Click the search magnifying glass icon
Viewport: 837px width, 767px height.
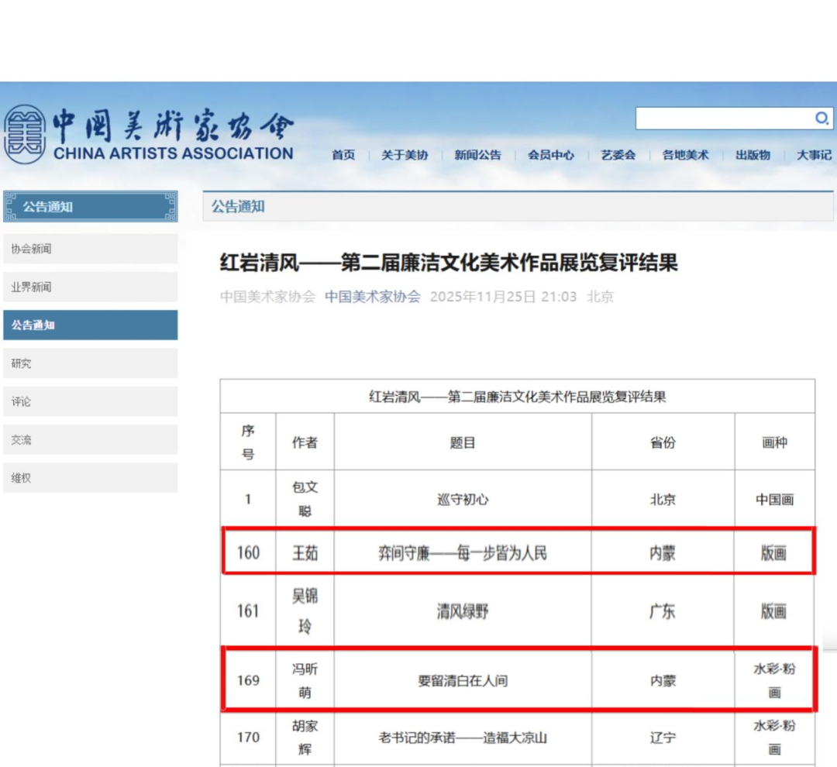(822, 119)
